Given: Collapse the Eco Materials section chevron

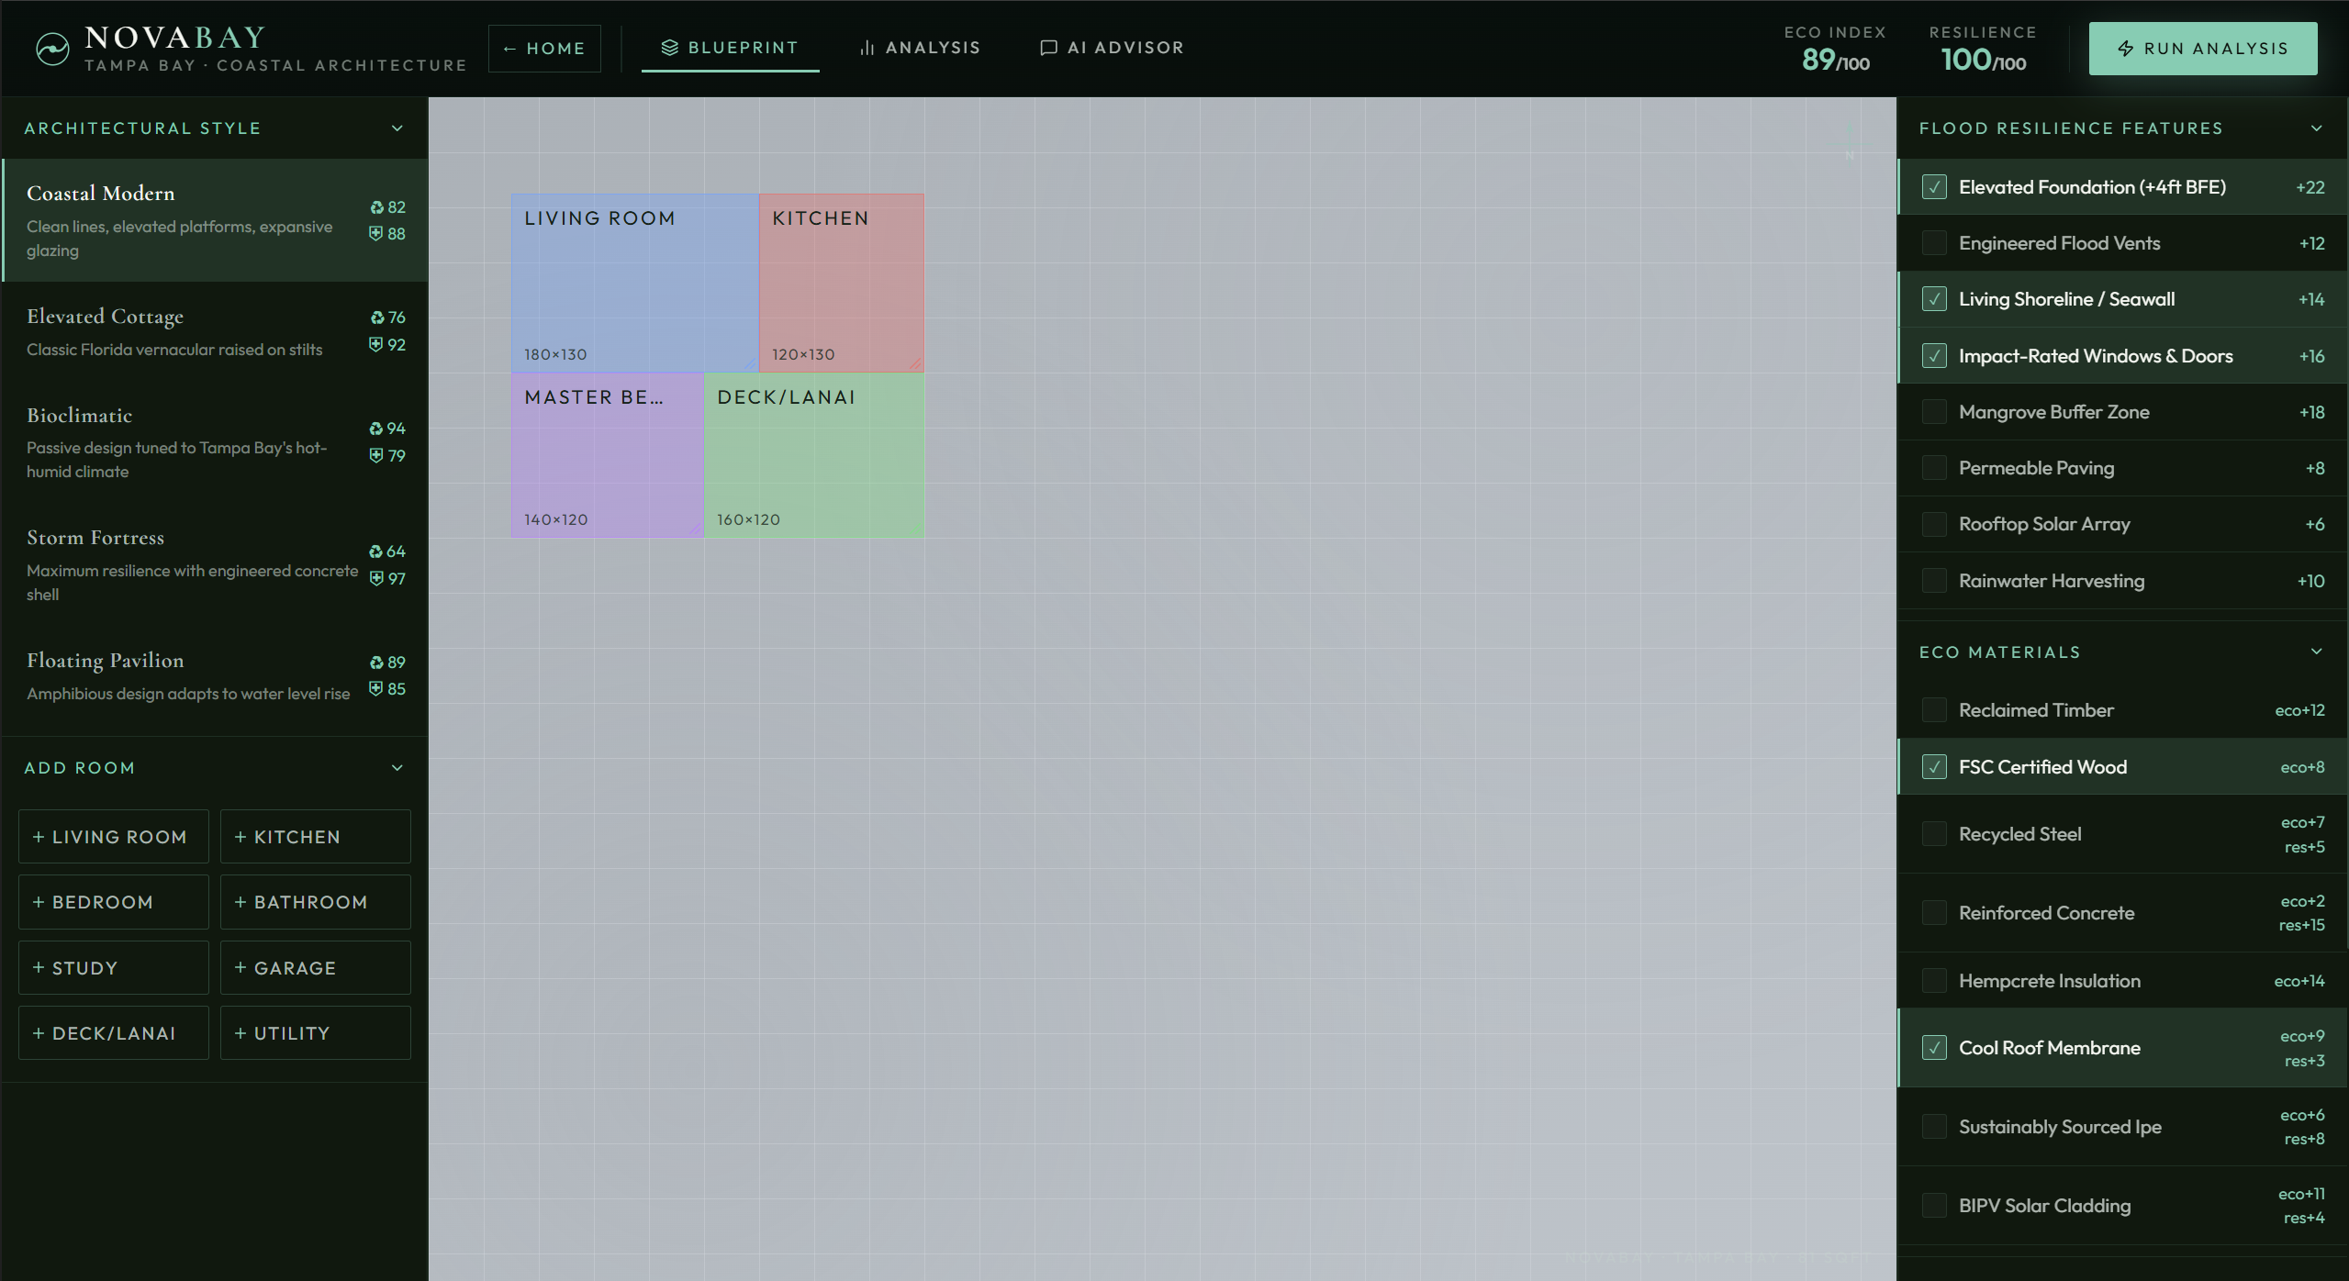Looking at the screenshot, I should [x=2316, y=652].
